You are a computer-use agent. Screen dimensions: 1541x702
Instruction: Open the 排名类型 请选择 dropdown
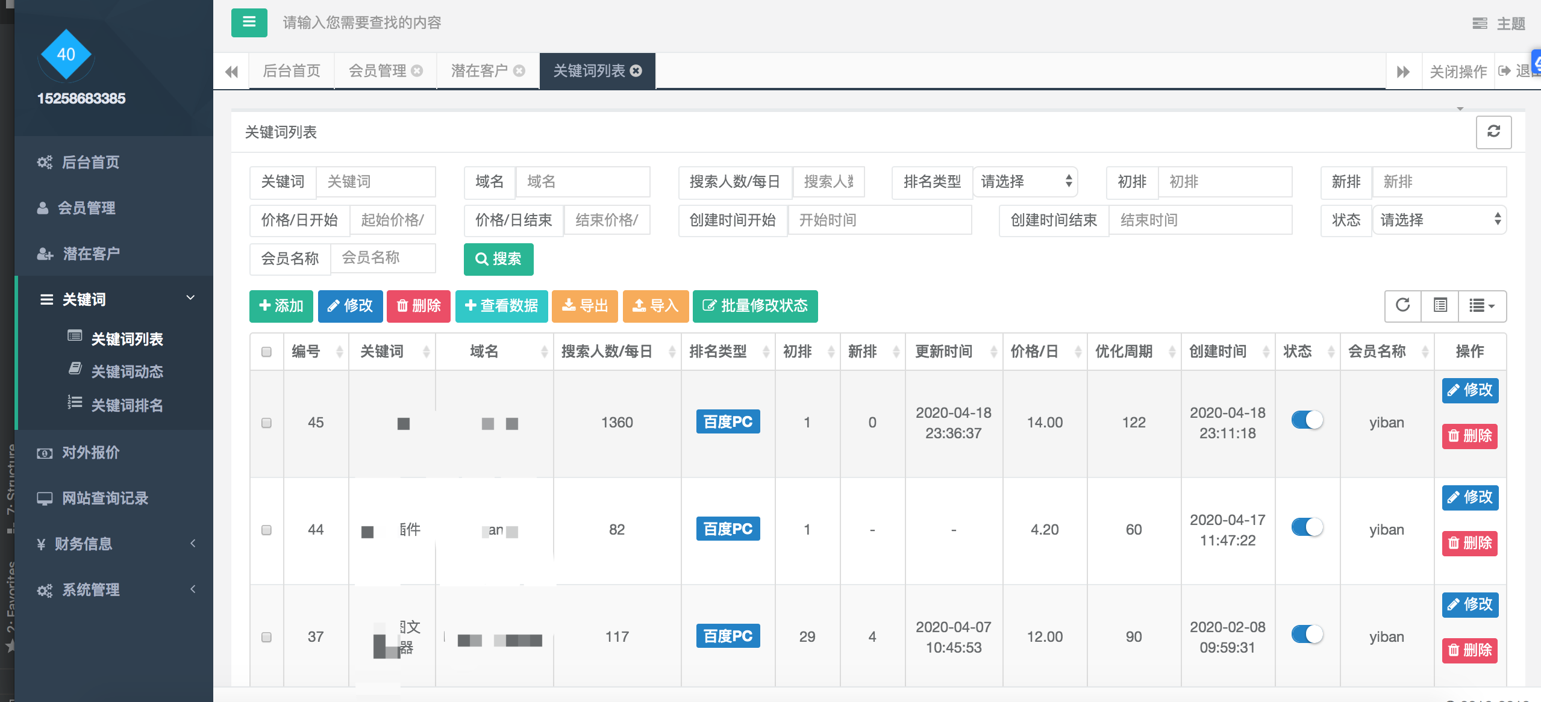coord(1025,182)
